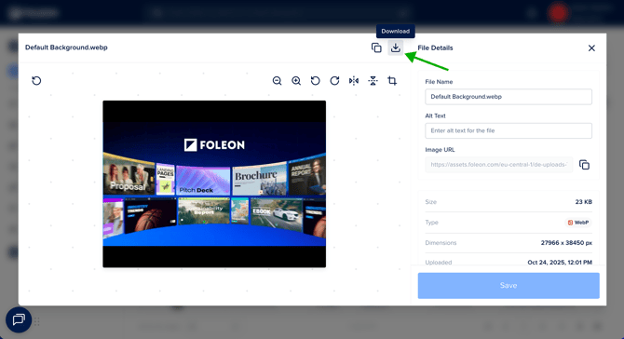The height and width of the screenshot is (339, 624).
Task: Zoom in on the image preview
Action: [296, 81]
